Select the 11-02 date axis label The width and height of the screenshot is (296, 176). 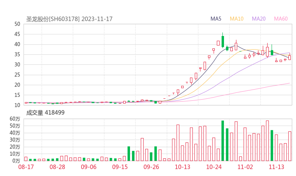pyautogui.click(x=245, y=167)
